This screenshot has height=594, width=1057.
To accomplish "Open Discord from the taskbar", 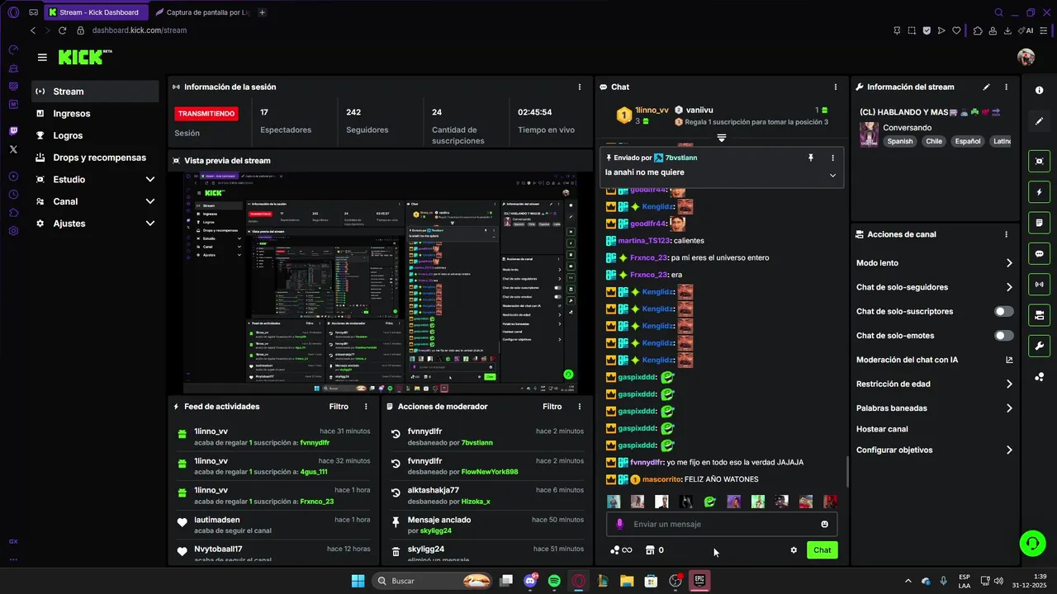I will (530, 581).
